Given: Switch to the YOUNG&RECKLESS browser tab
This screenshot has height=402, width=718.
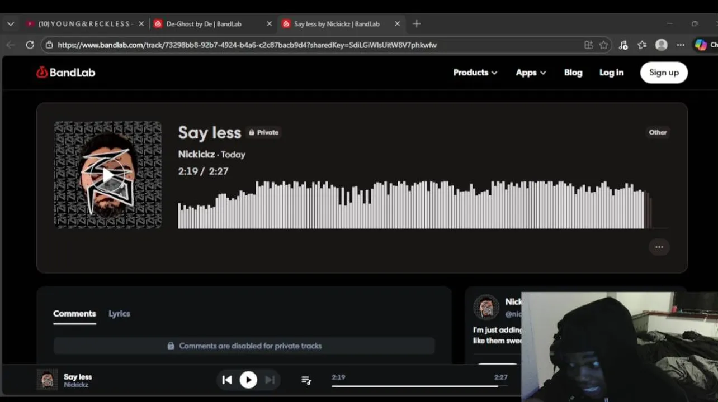Looking at the screenshot, I should pos(84,24).
